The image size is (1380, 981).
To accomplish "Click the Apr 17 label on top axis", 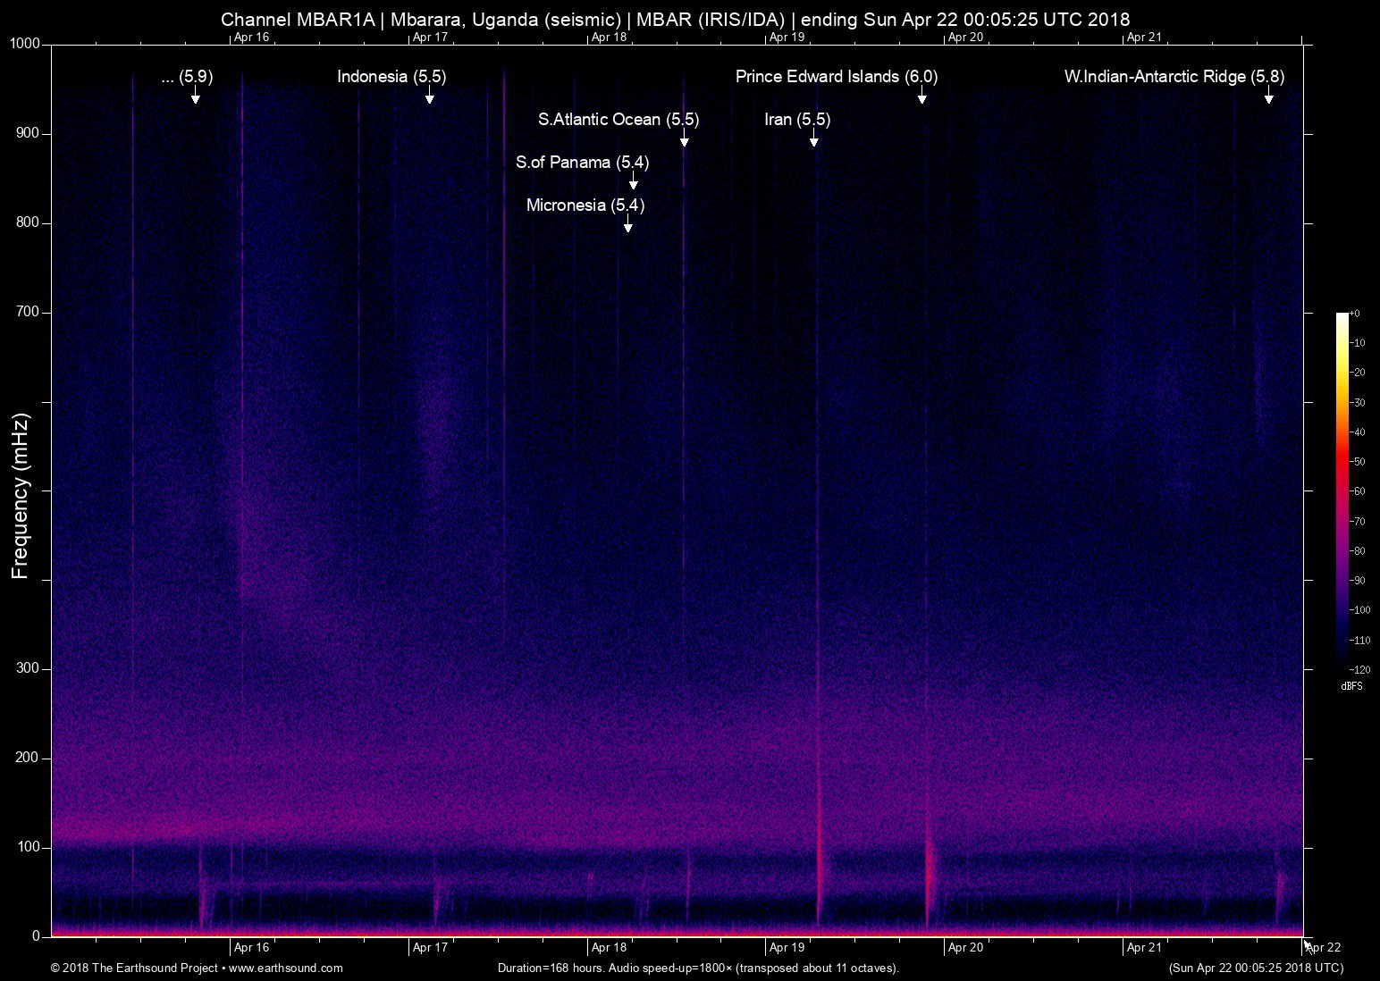I will (430, 38).
